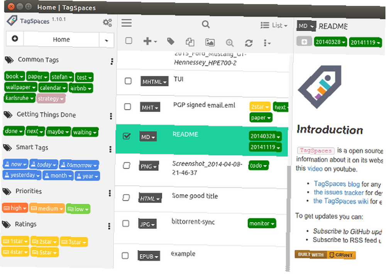This screenshot has height=274, width=386.
Task: Toggle the hamburger menu panel
Action: pos(127,23)
